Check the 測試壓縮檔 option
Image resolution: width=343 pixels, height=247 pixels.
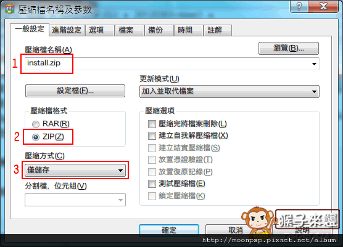point(152,184)
